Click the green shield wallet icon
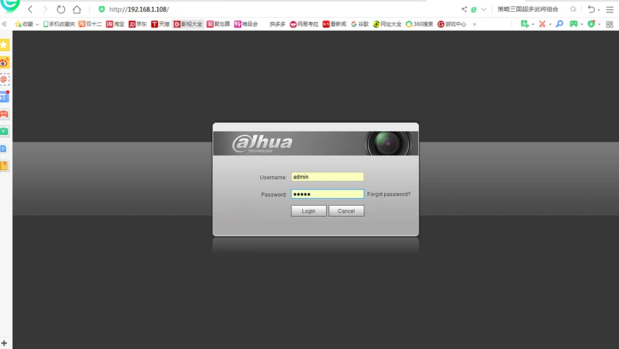The height and width of the screenshot is (349, 619). click(591, 24)
